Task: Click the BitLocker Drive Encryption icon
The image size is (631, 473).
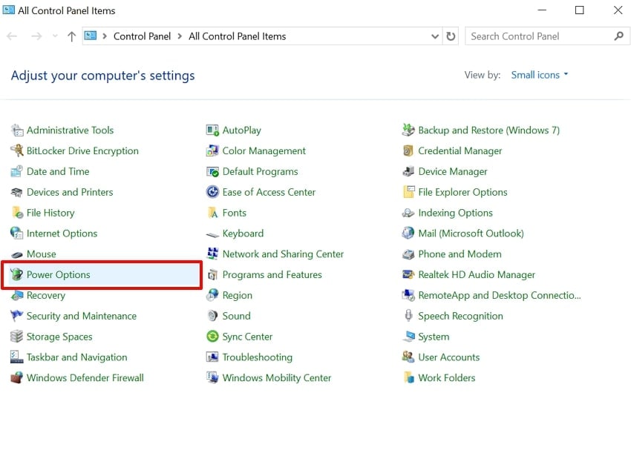Action: pos(17,150)
